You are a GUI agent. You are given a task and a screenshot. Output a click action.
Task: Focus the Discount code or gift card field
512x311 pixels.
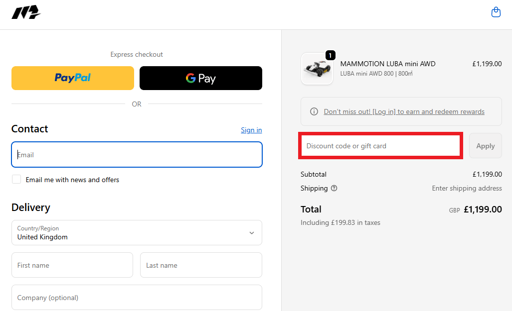pyautogui.click(x=380, y=146)
